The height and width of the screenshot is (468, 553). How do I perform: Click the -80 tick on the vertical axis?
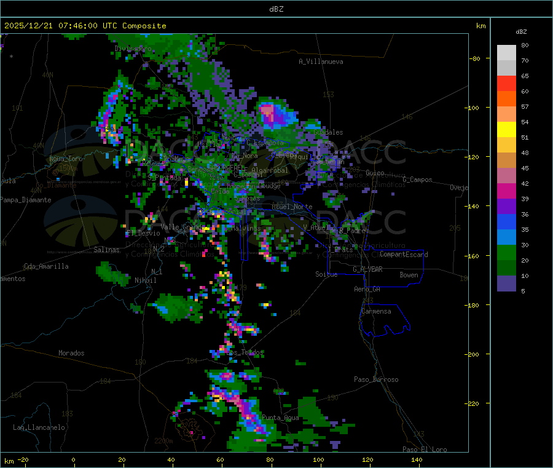pyautogui.click(x=475, y=58)
